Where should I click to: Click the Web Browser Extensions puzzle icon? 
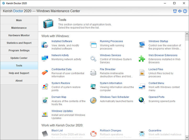[142, 59]
